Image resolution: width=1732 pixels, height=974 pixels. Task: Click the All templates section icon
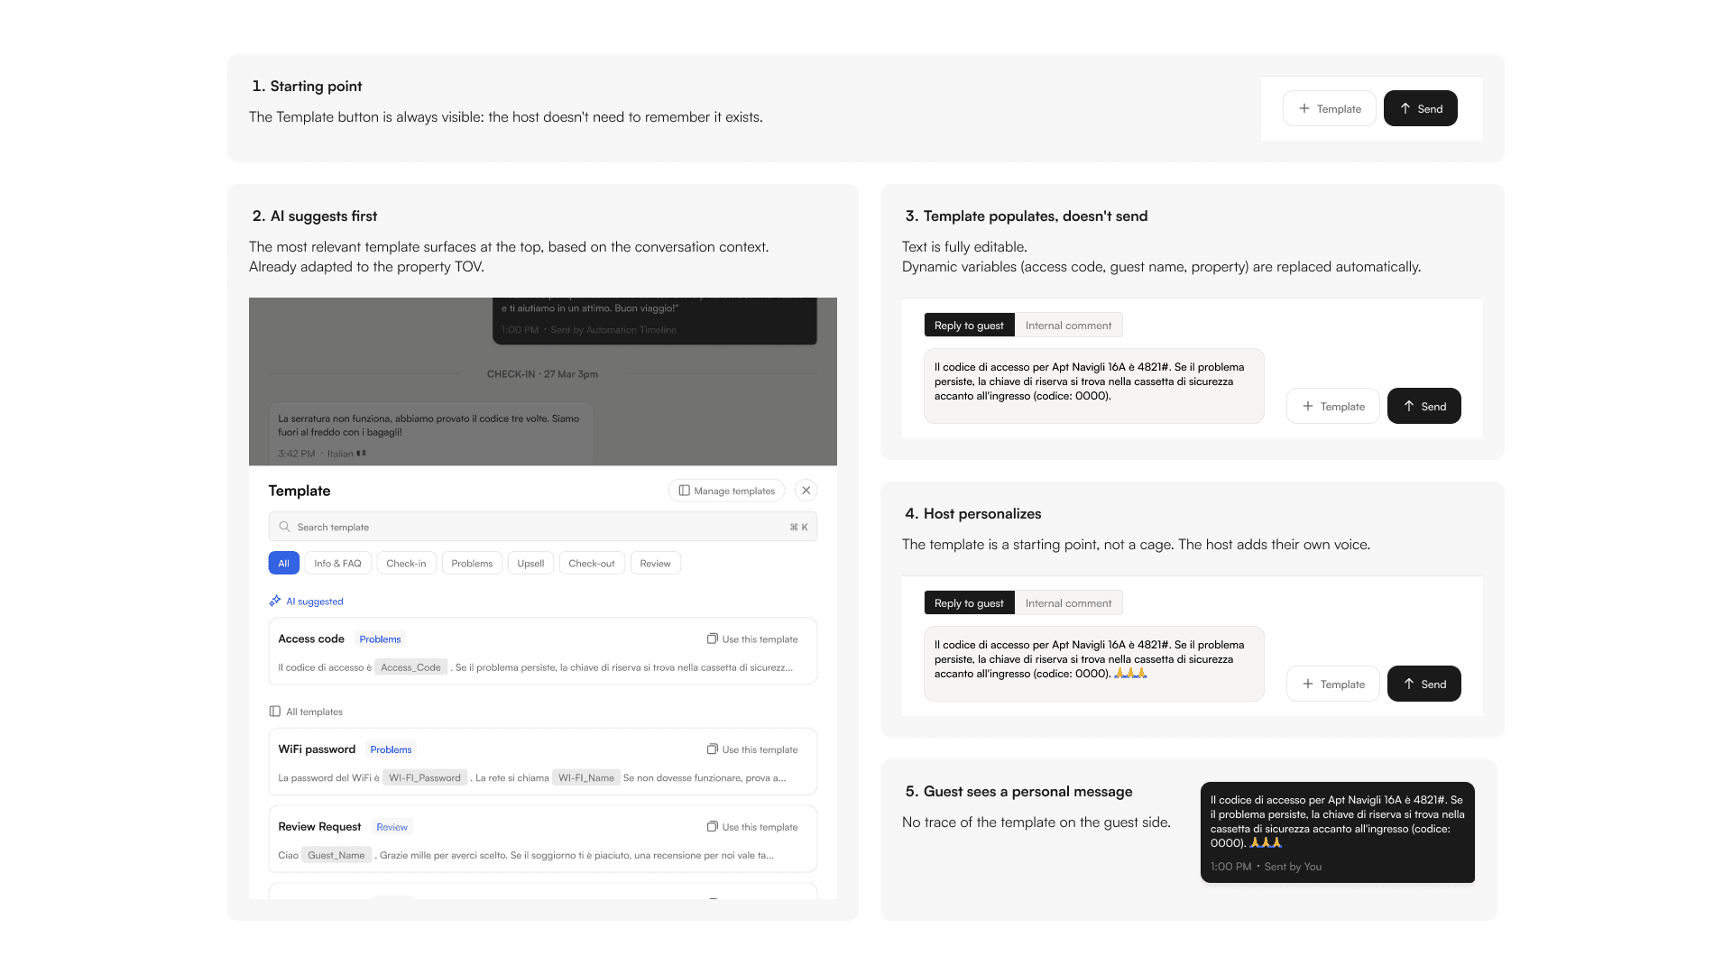click(275, 712)
